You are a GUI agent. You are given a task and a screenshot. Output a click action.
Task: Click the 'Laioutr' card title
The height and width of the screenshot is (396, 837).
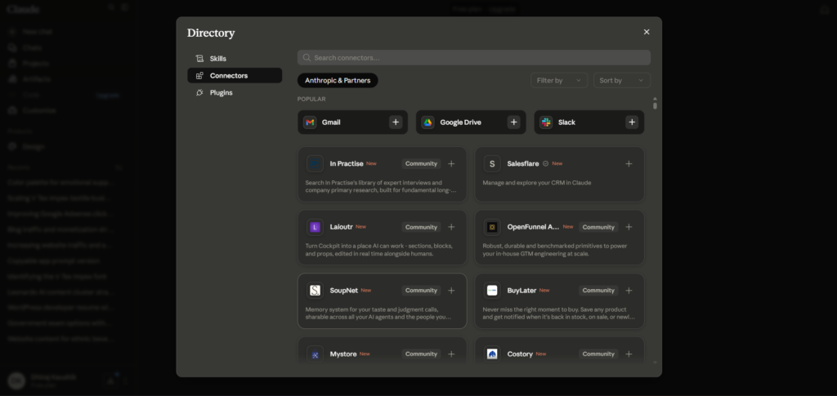341,227
